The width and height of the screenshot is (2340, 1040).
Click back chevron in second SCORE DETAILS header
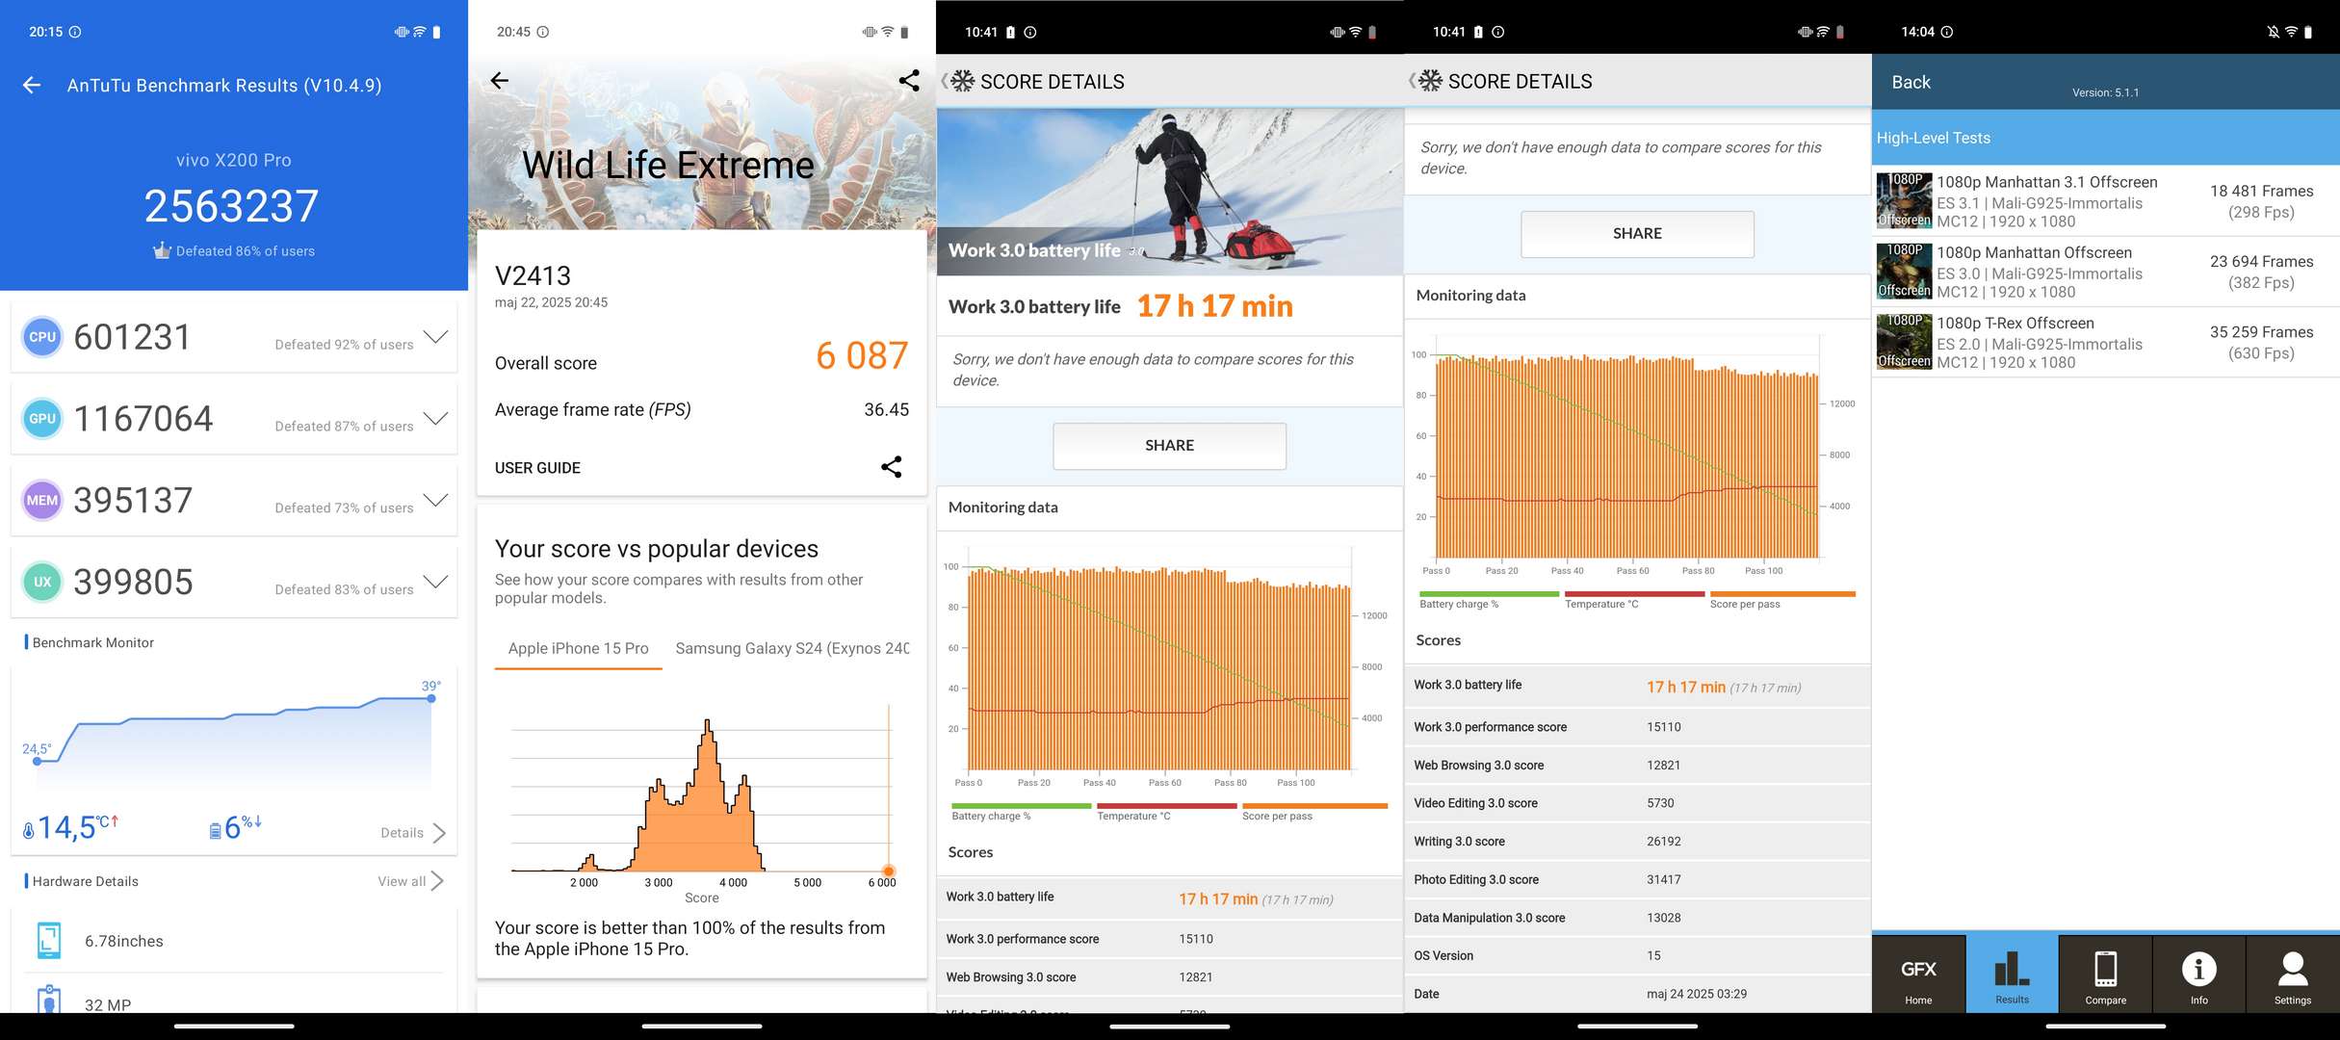pos(1412,81)
